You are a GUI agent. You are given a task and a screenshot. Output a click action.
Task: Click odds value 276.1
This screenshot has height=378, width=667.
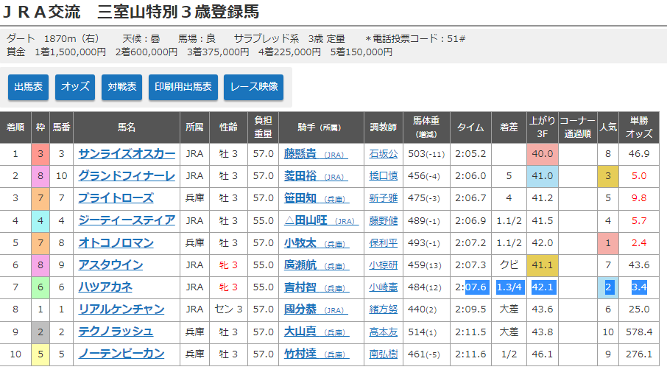coord(639,354)
